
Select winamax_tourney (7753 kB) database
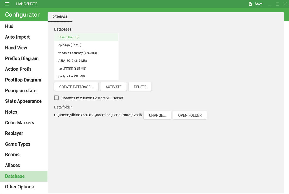[86, 53]
